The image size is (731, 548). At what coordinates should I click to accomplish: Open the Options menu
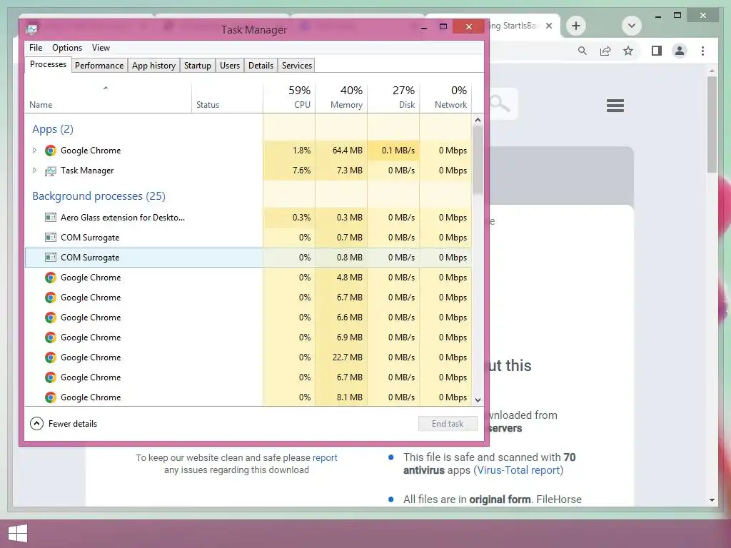67,48
